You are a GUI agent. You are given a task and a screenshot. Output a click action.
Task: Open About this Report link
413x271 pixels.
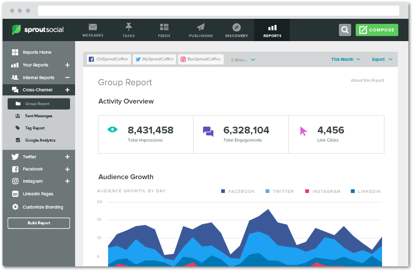[367, 80]
